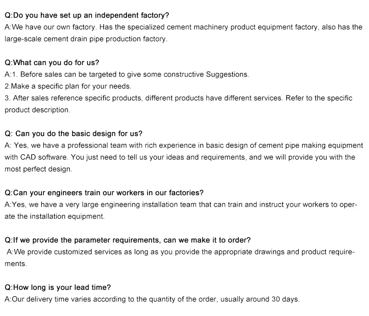
Task: Click the question about providing parameter requirements
Action: click(127, 240)
